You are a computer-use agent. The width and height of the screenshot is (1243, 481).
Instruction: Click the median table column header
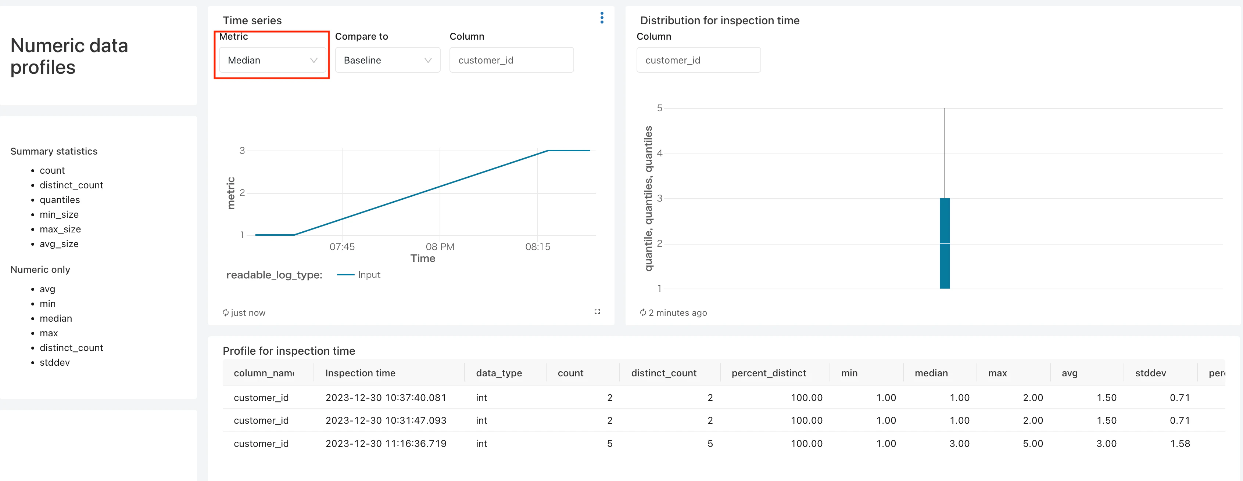click(931, 373)
